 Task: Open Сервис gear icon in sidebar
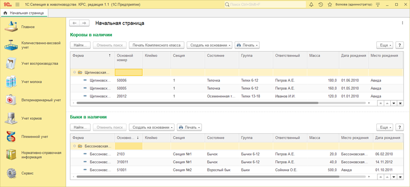click(11, 173)
